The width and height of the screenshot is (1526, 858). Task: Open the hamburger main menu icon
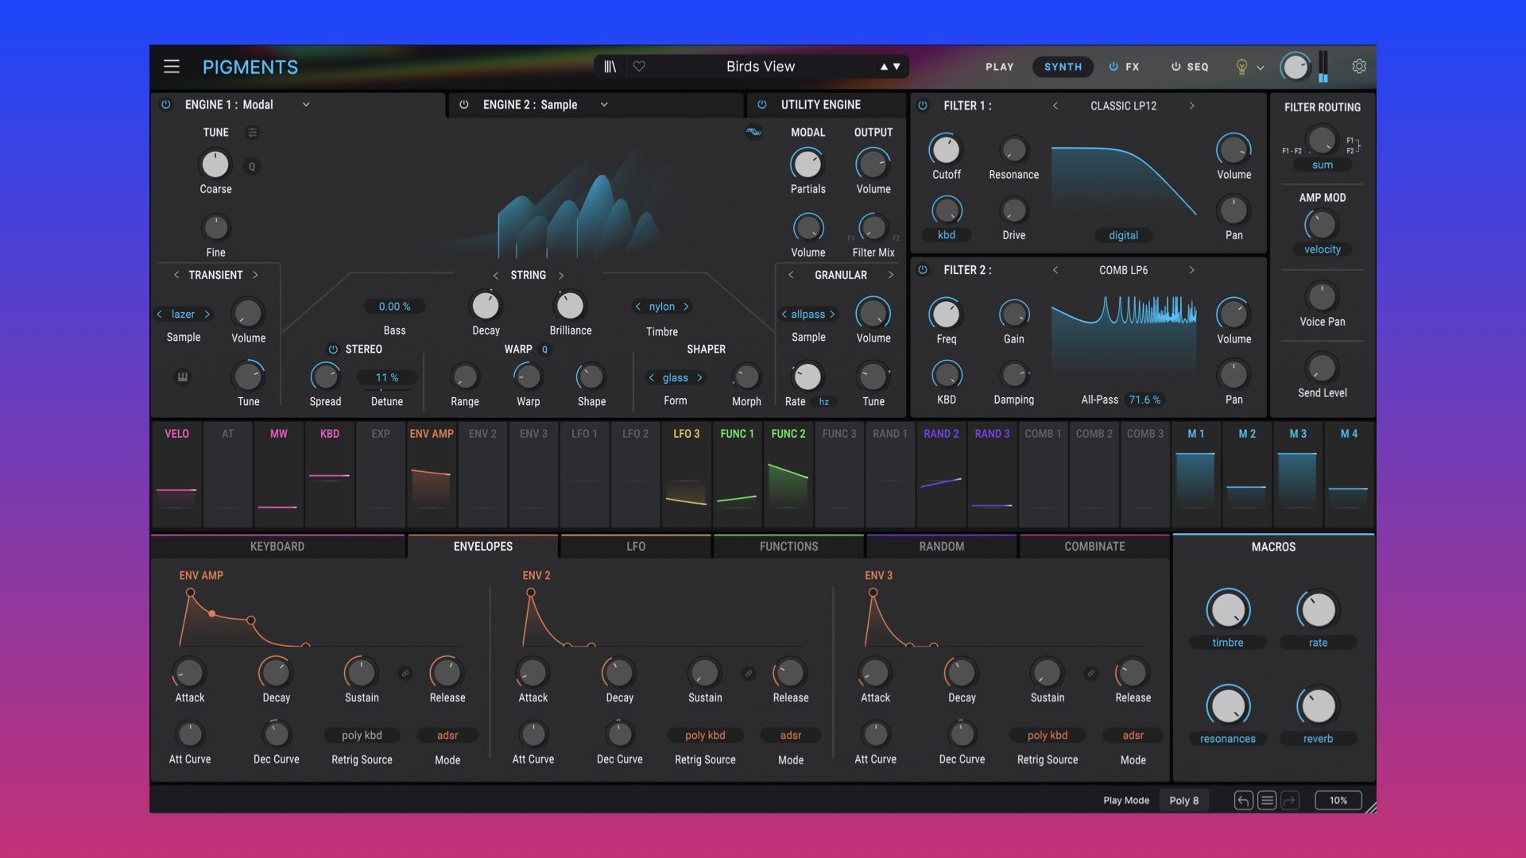(x=172, y=67)
